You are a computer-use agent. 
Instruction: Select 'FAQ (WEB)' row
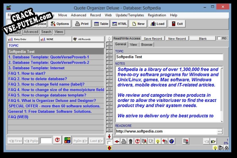(x=56, y=117)
